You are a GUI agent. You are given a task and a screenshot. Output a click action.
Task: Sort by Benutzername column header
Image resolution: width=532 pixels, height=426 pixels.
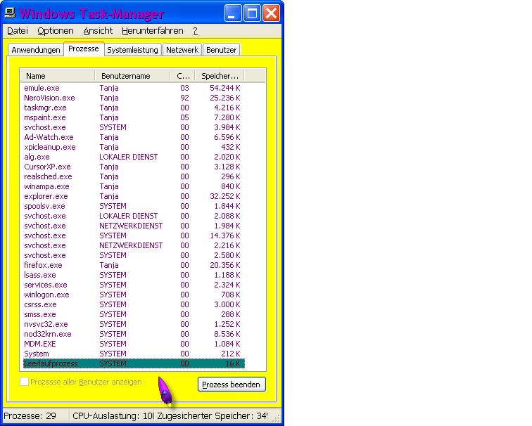point(134,76)
